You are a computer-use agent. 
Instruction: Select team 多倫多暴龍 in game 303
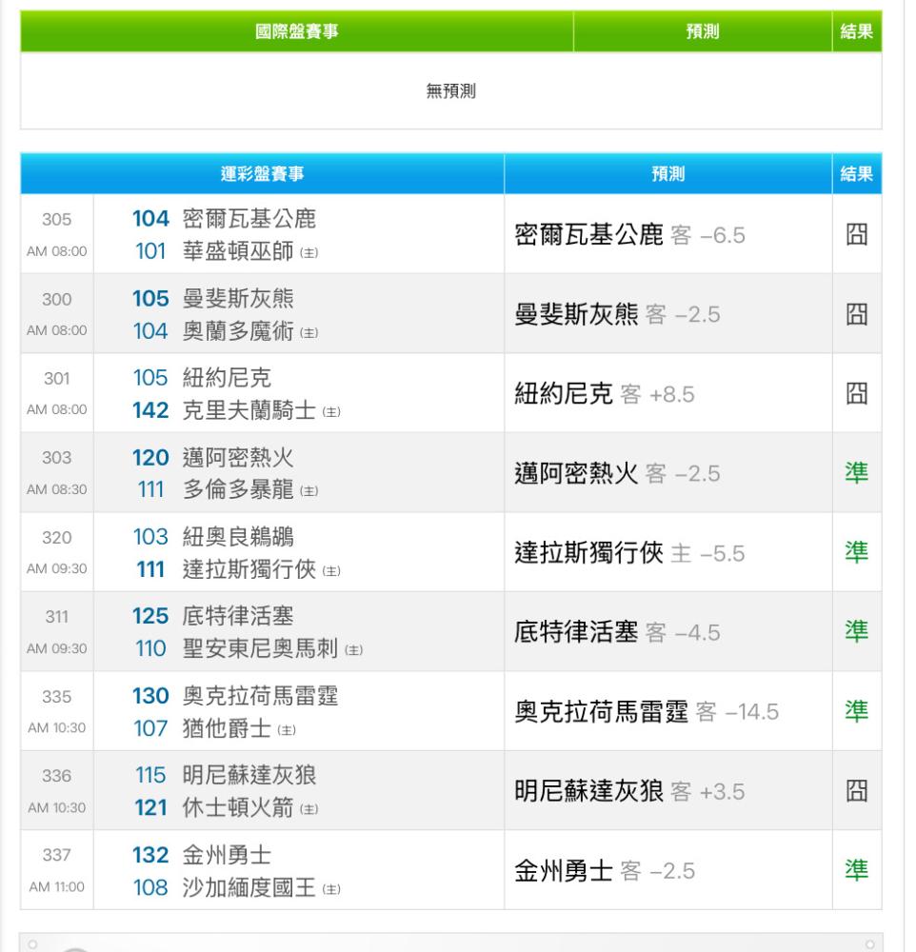[x=238, y=489]
